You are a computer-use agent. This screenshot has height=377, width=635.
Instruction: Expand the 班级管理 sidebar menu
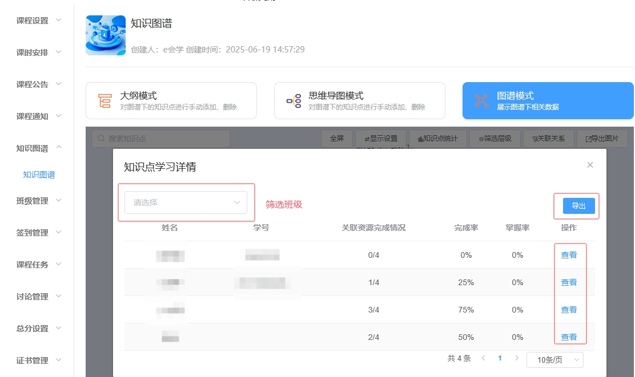click(39, 201)
